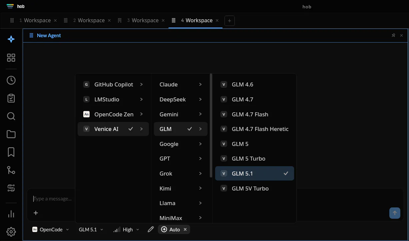This screenshot has height=241, width=409.
Task: Open the Llama model family submenu
Action: 181,203
